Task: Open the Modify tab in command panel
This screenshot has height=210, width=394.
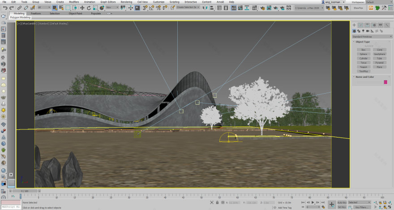Action: point(361,25)
